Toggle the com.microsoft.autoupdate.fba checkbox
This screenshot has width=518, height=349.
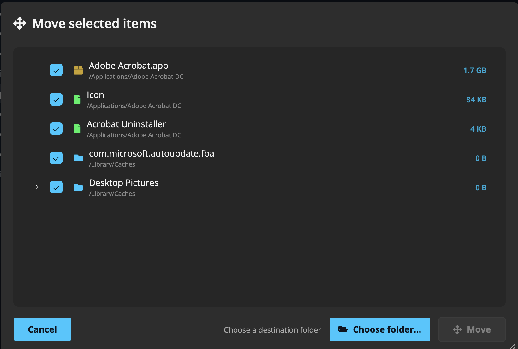click(56, 158)
